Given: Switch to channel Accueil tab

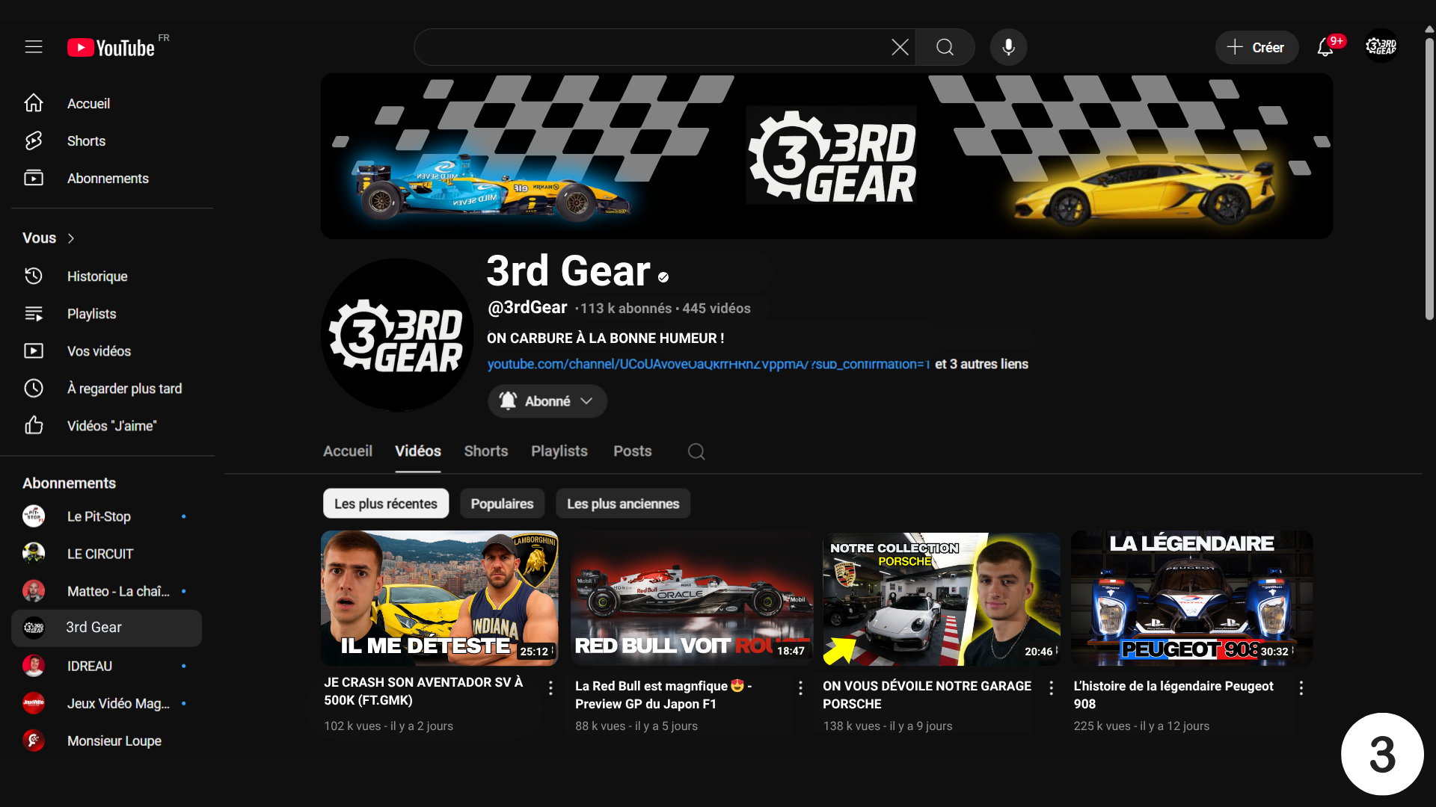Looking at the screenshot, I should 348,451.
